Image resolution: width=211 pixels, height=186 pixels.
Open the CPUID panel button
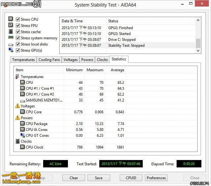131,178
